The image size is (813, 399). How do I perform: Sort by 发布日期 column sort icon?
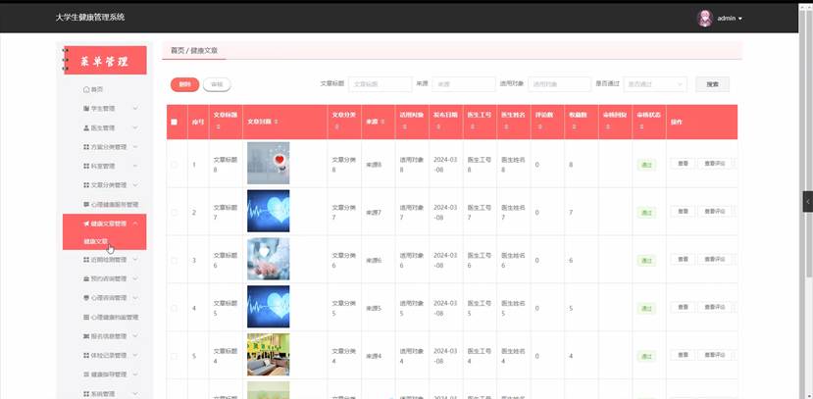(438, 126)
